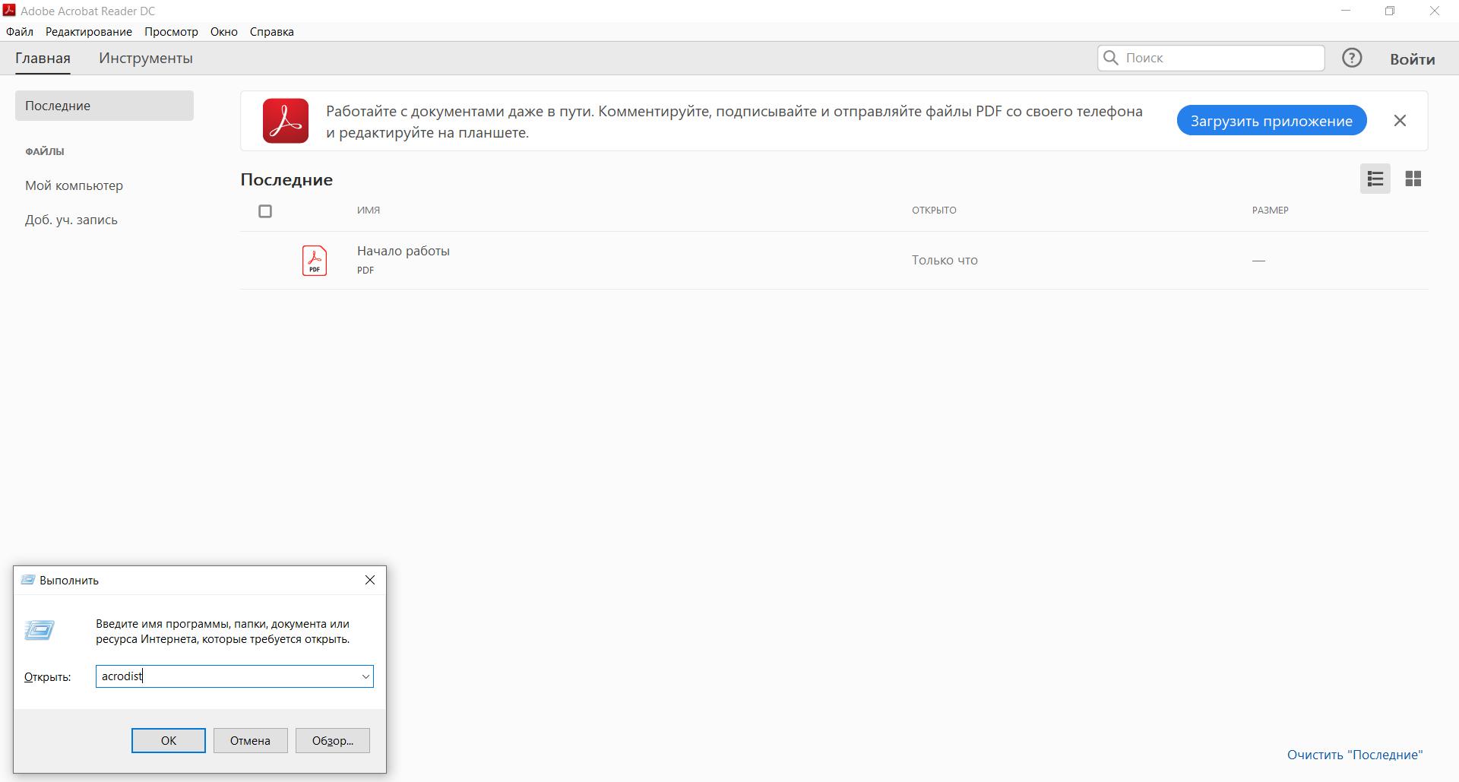The height and width of the screenshot is (782, 1459).
Task: Click the Обзор... browse button
Action: (333, 740)
